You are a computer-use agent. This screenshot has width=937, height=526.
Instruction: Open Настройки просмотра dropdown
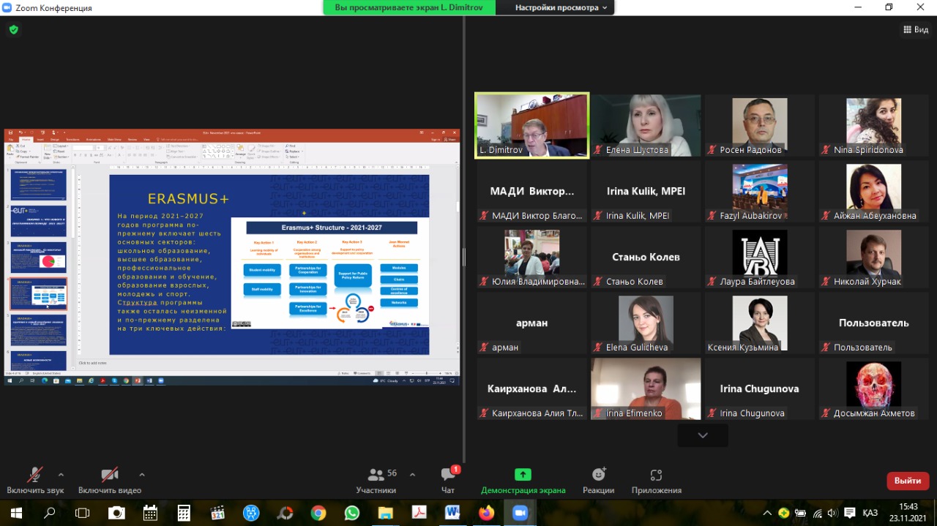[561, 7]
